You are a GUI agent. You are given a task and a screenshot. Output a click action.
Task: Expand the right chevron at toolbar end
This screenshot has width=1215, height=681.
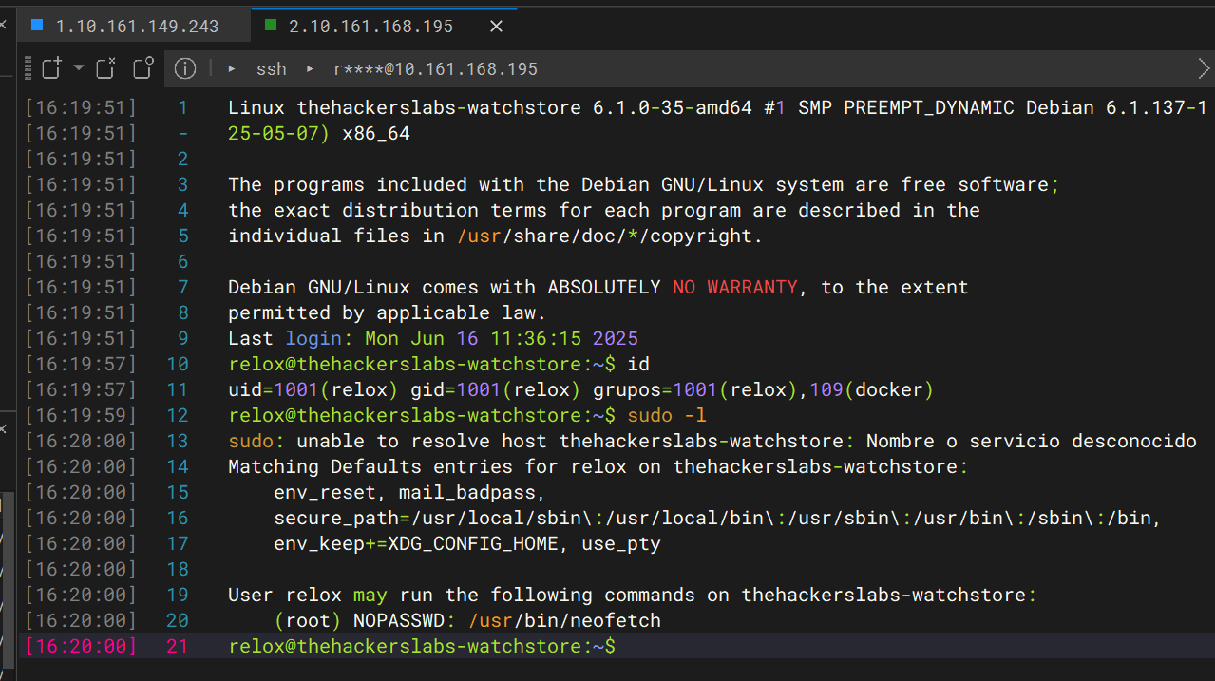click(x=1204, y=68)
